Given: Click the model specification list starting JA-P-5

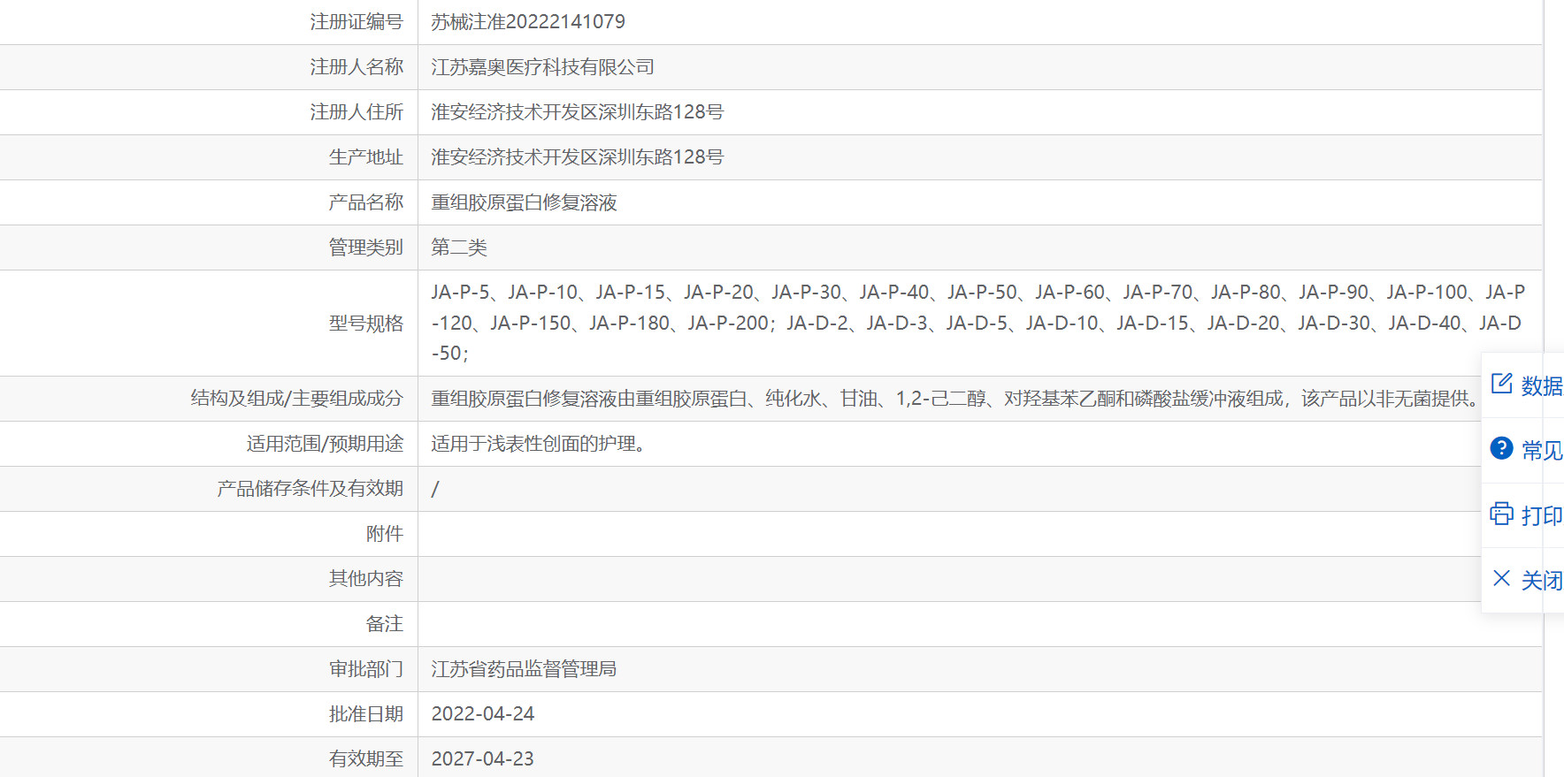Looking at the screenshot, I should click(978, 323).
